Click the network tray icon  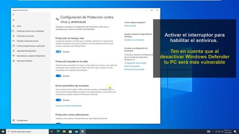(219, 131)
